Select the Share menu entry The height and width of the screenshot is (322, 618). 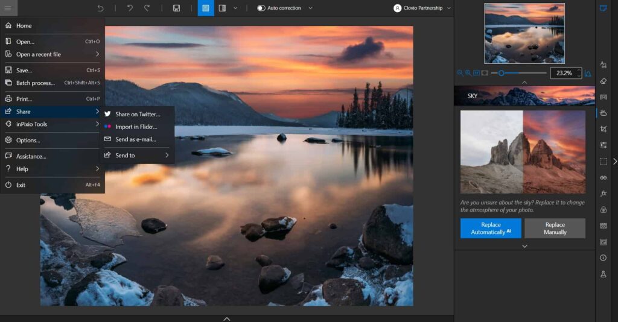(53, 112)
